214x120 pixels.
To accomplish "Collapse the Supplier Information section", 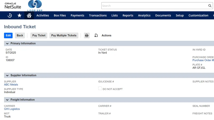I will point(7,75).
